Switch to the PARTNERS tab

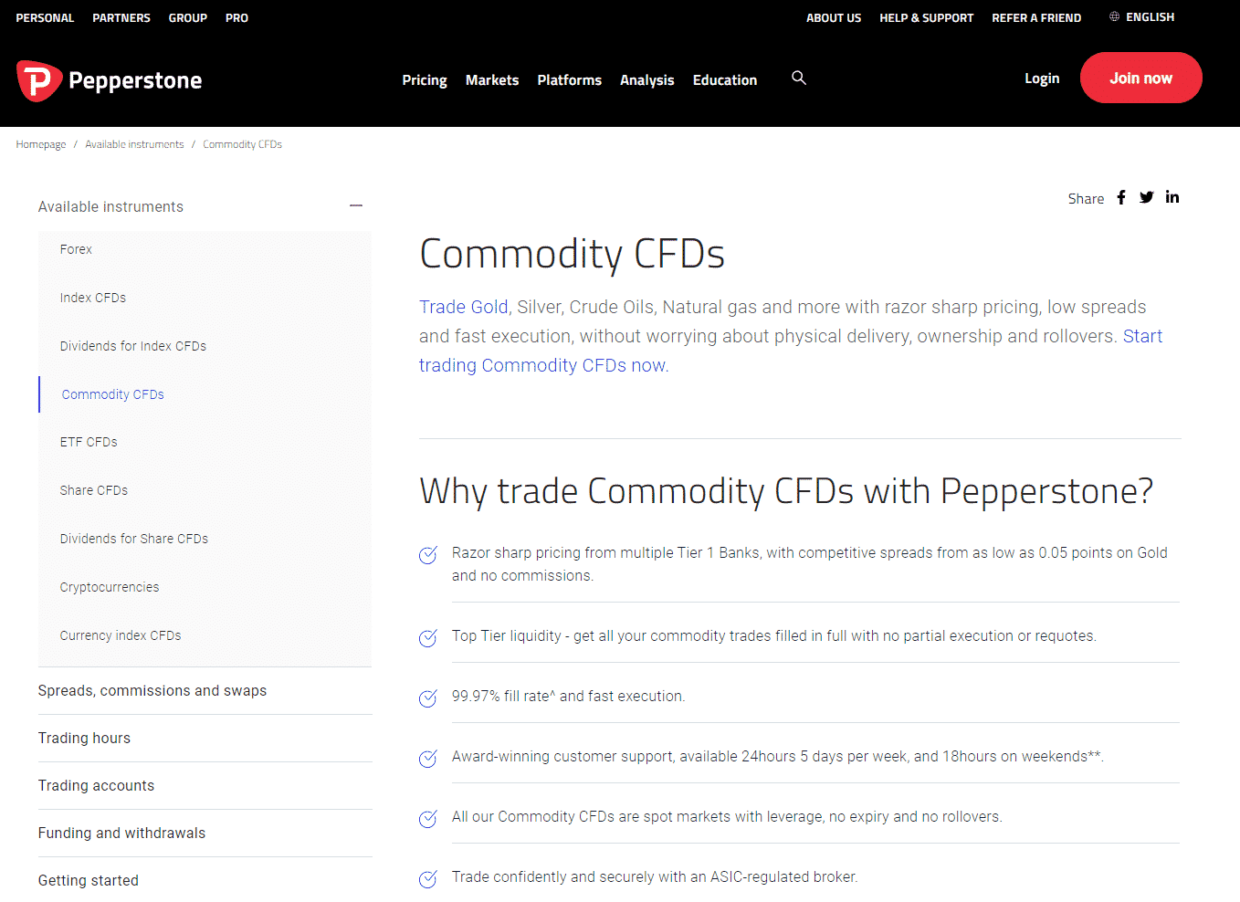click(121, 18)
